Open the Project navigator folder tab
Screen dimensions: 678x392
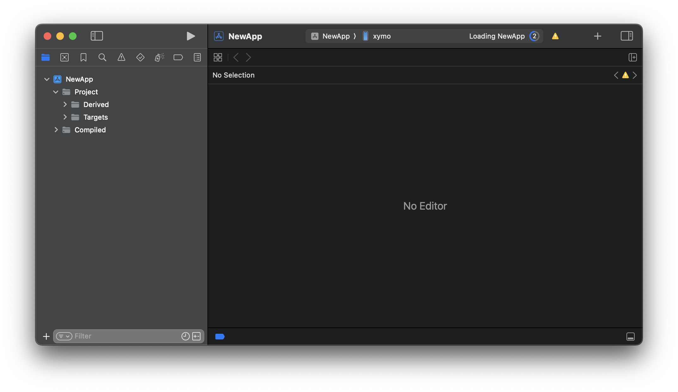point(46,57)
